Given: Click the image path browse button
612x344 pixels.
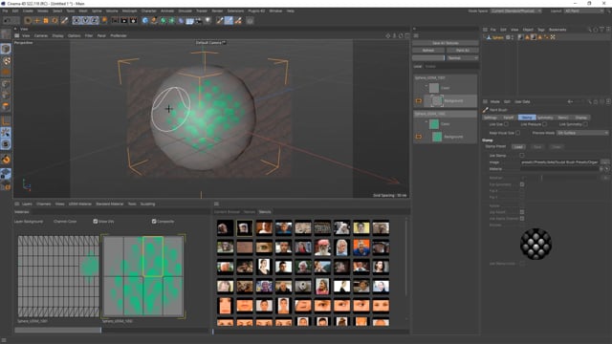Looking at the screenshot, I should (x=604, y=161).
